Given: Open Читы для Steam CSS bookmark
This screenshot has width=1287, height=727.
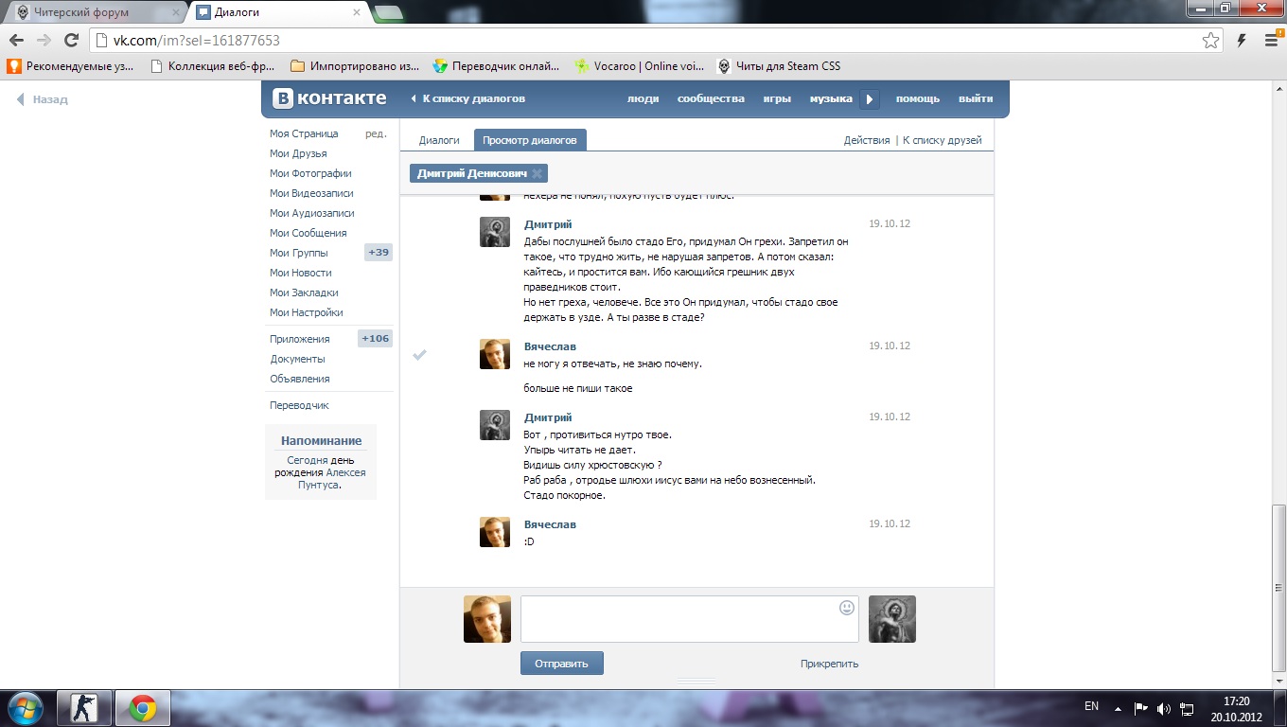Looking at the screenshot, I should [780, 66].
